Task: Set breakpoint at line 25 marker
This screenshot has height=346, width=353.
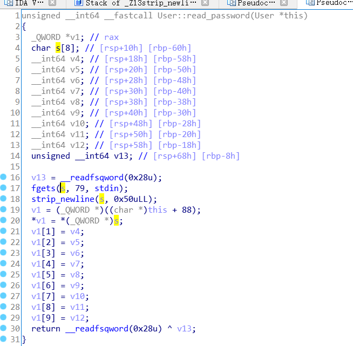Action: click(3, 274)
